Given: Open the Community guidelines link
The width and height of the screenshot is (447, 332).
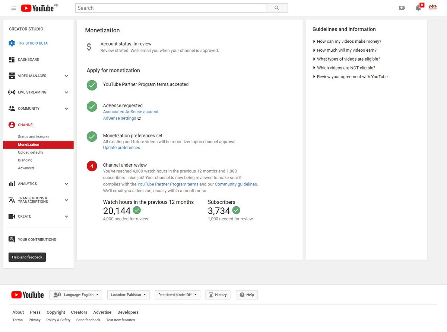Looking at the screenshot, I should (x=236, y=184).
